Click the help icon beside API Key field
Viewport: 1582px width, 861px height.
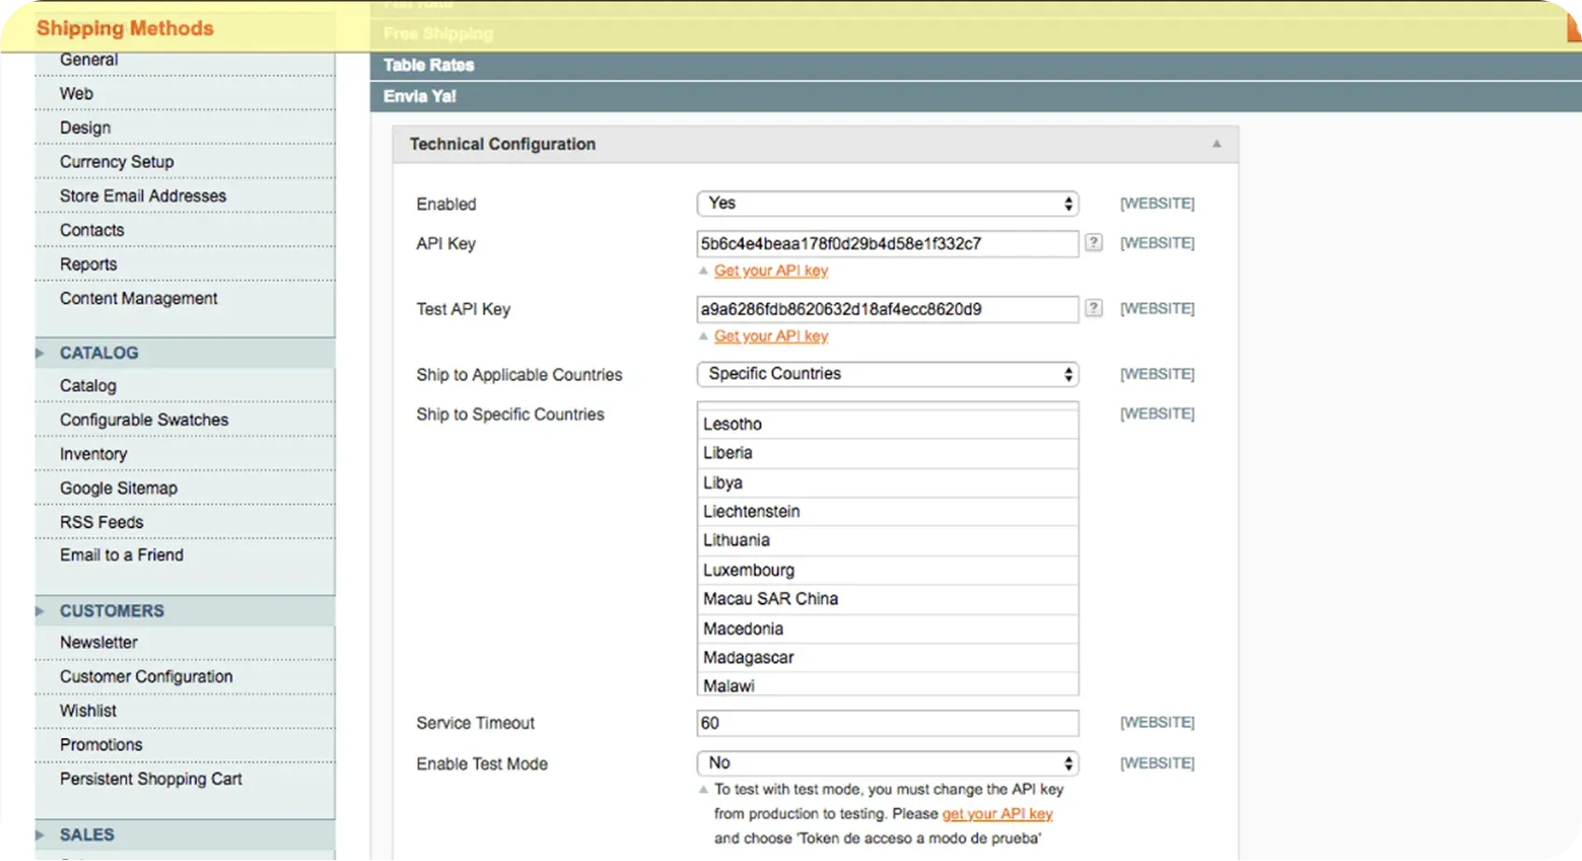[x=1093, y=243]
